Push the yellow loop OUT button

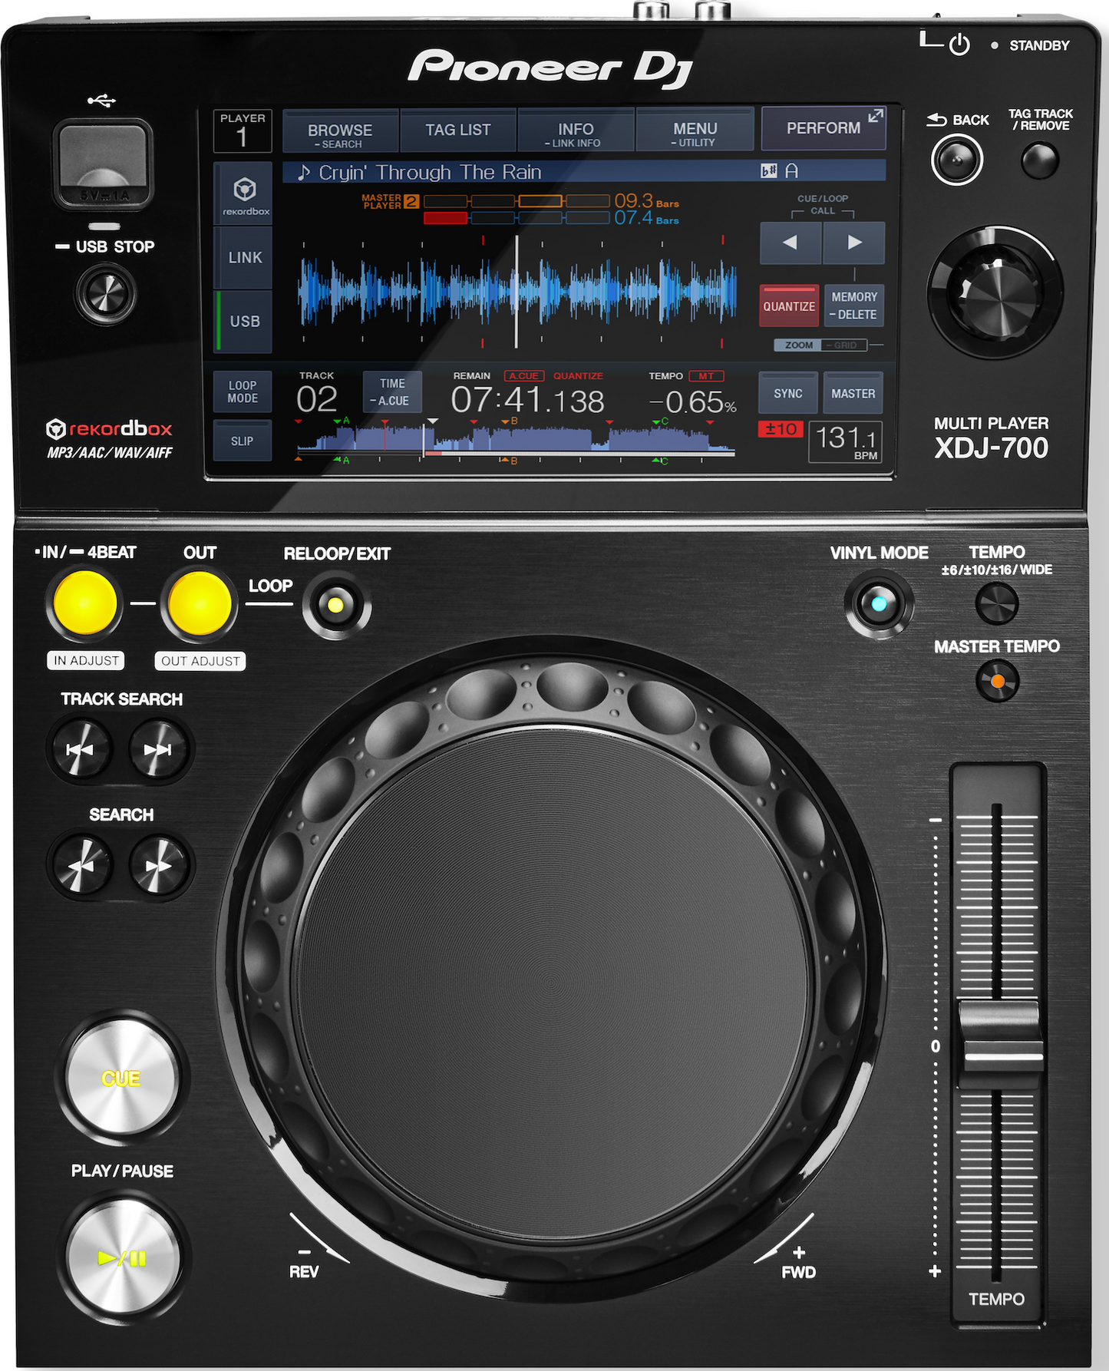coord(199,603)
